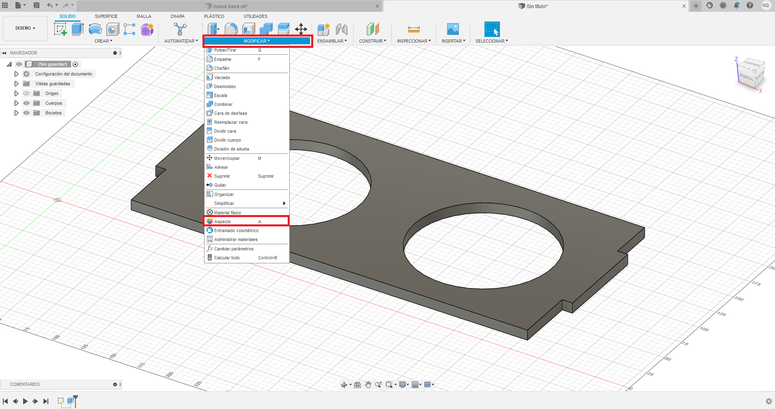Screen dimensions: 775x409
Task: Click the notifications bell icon
Action: (x=736, y=5)
